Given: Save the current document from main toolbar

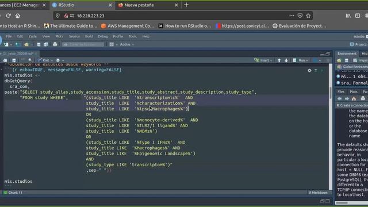Looking at the screenshot, I should (39, 44).
